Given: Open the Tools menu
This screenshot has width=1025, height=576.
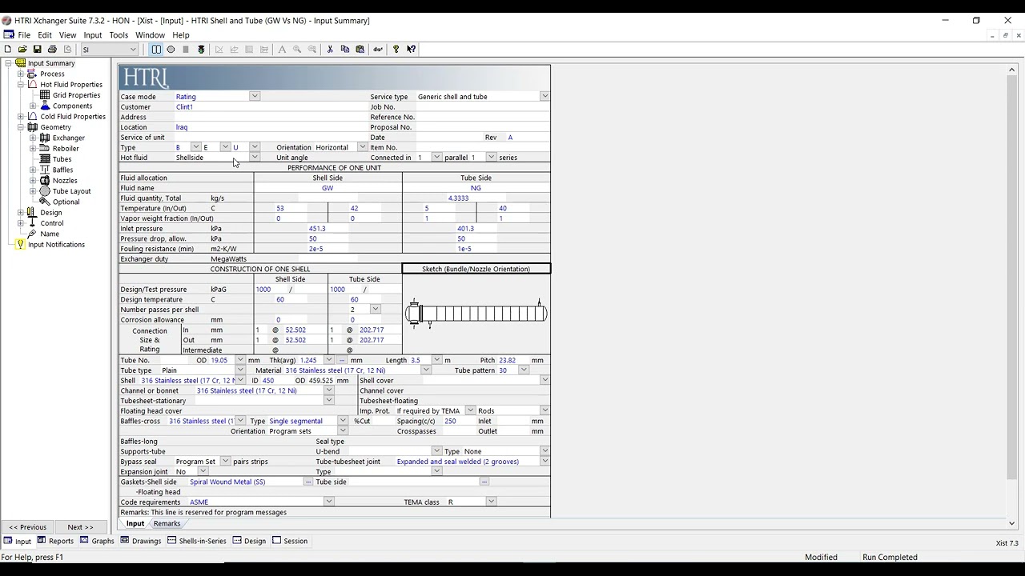Looking at the screenshot, I should tap(119, 35).
